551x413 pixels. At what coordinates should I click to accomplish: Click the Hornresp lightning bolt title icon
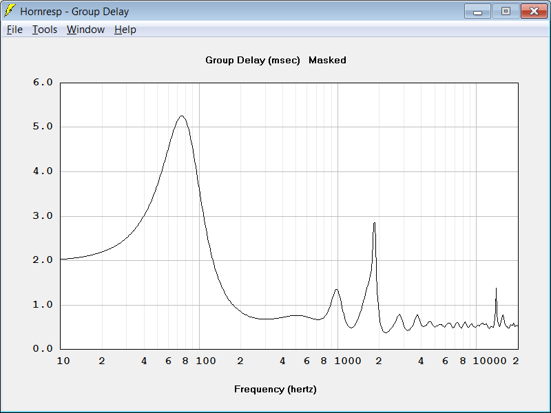click(x=10, y=11)
